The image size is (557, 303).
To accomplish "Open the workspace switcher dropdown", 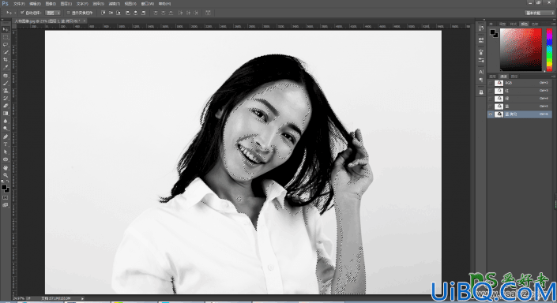I will [540, 13].
